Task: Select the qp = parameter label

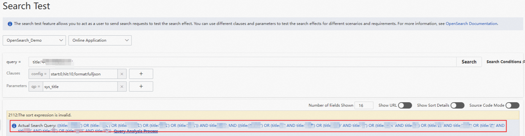Action: pyautogui.click(x=36, y=86)
